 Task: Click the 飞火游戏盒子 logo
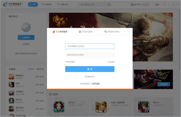tap(12, 5)
